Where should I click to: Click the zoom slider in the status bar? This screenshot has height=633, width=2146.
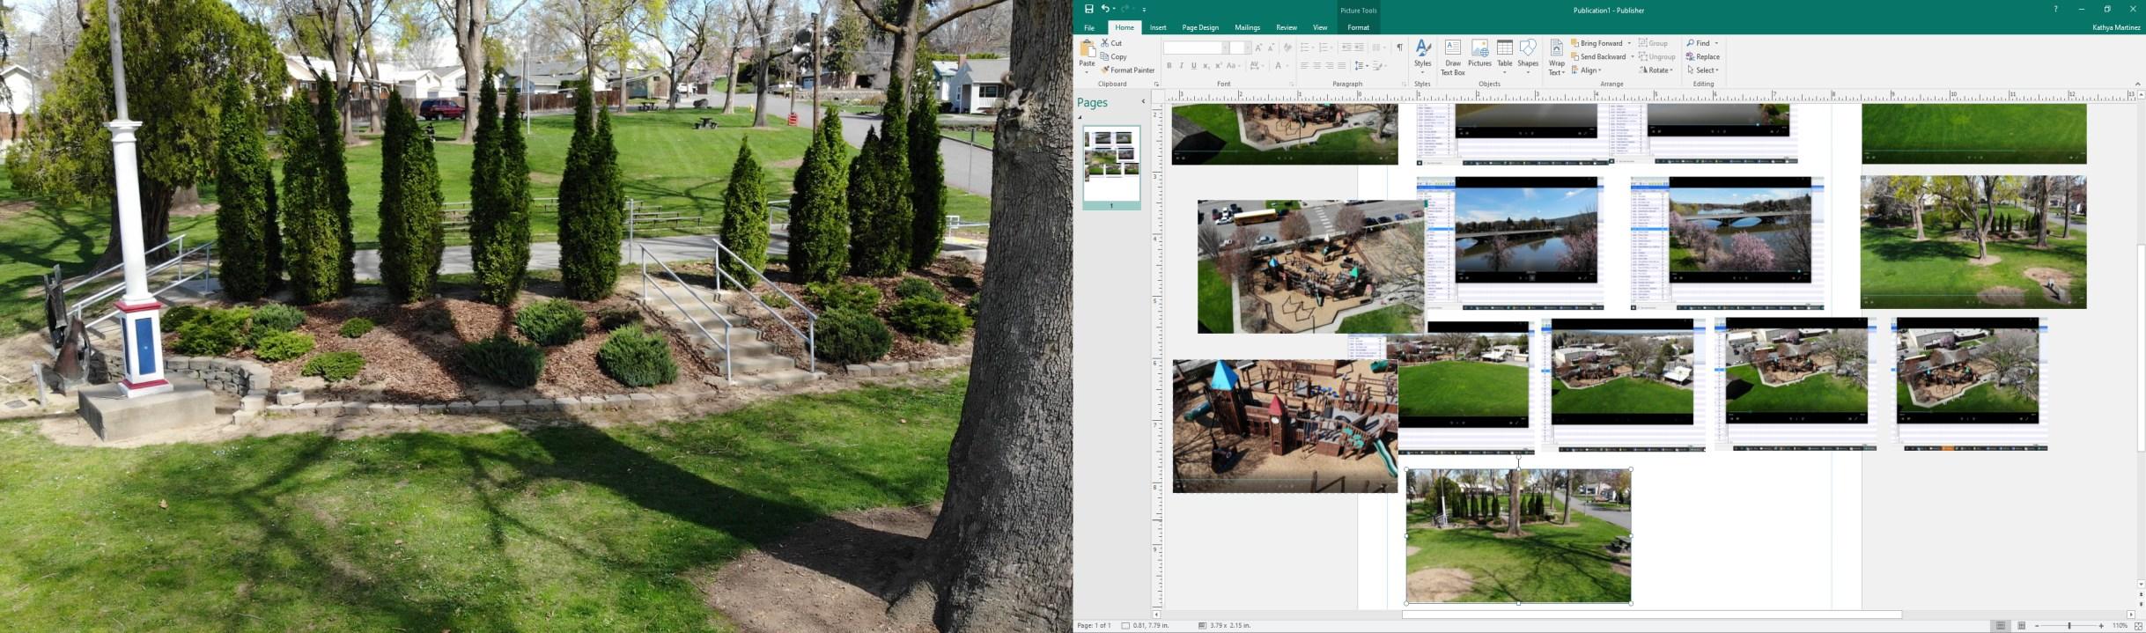pos(2069,626)
